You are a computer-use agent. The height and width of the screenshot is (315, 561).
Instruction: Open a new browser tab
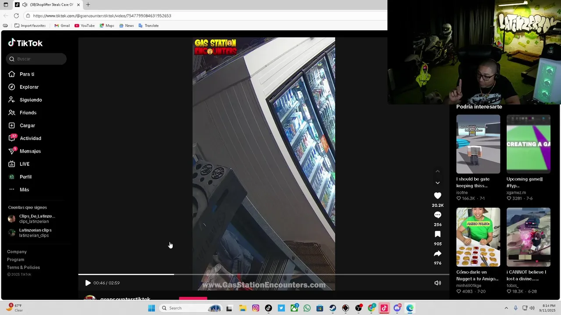(x=88, y=5)
